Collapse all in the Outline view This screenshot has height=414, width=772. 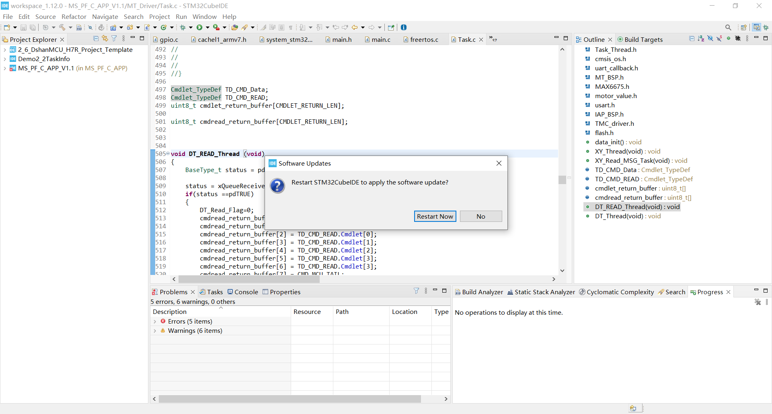click(x=692, y=39)
